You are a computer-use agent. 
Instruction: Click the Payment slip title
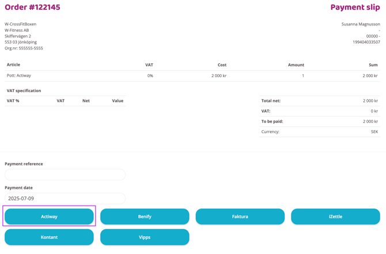355,7
